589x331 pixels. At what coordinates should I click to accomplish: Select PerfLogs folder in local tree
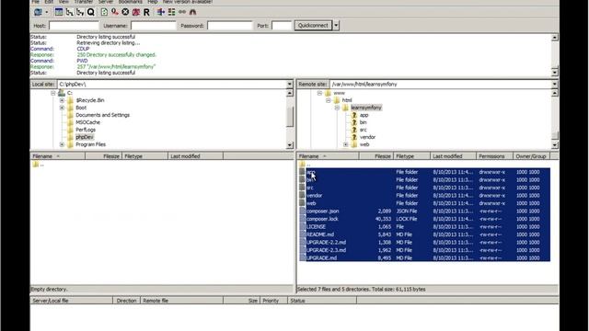[86, 130]
